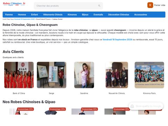Open the Accessoires menu
The height and width of the screenshot is (126, 168).
(141, 15)
